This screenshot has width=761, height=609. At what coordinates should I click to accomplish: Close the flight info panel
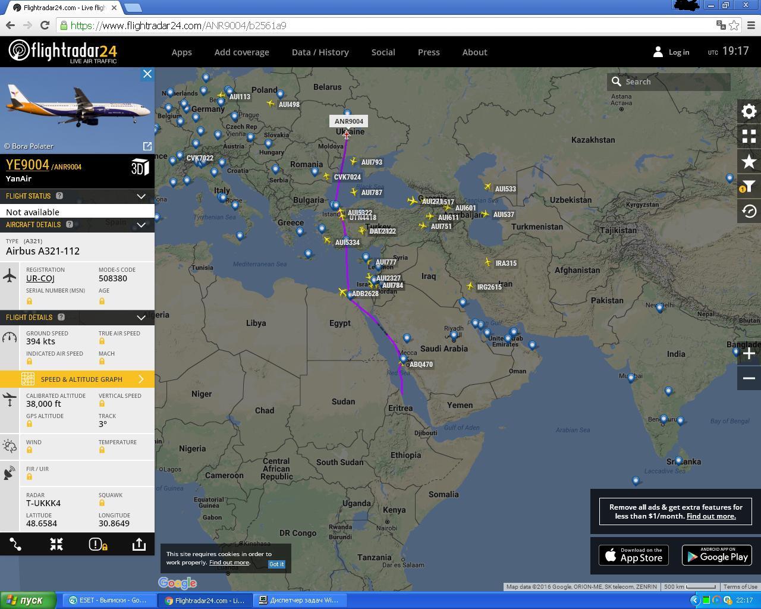pos(147,74)
